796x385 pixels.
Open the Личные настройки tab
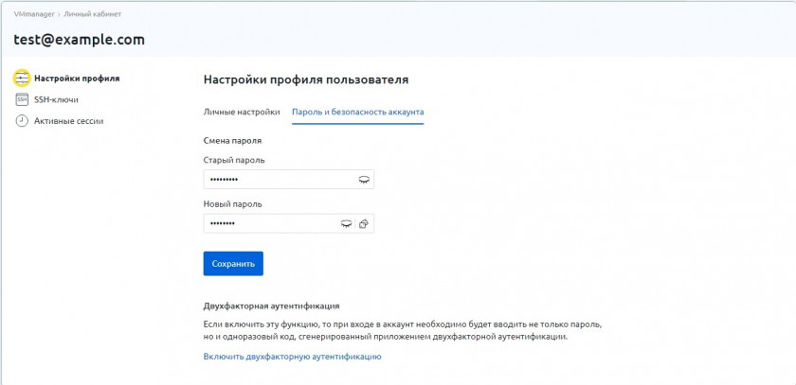(242, 112)
